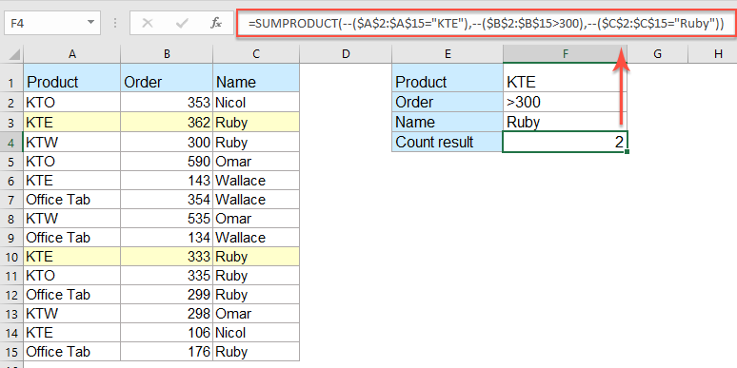The height and width of the screenshot is (368, 737).
Task: Select column E header
Action: click(x=448, y=54)
